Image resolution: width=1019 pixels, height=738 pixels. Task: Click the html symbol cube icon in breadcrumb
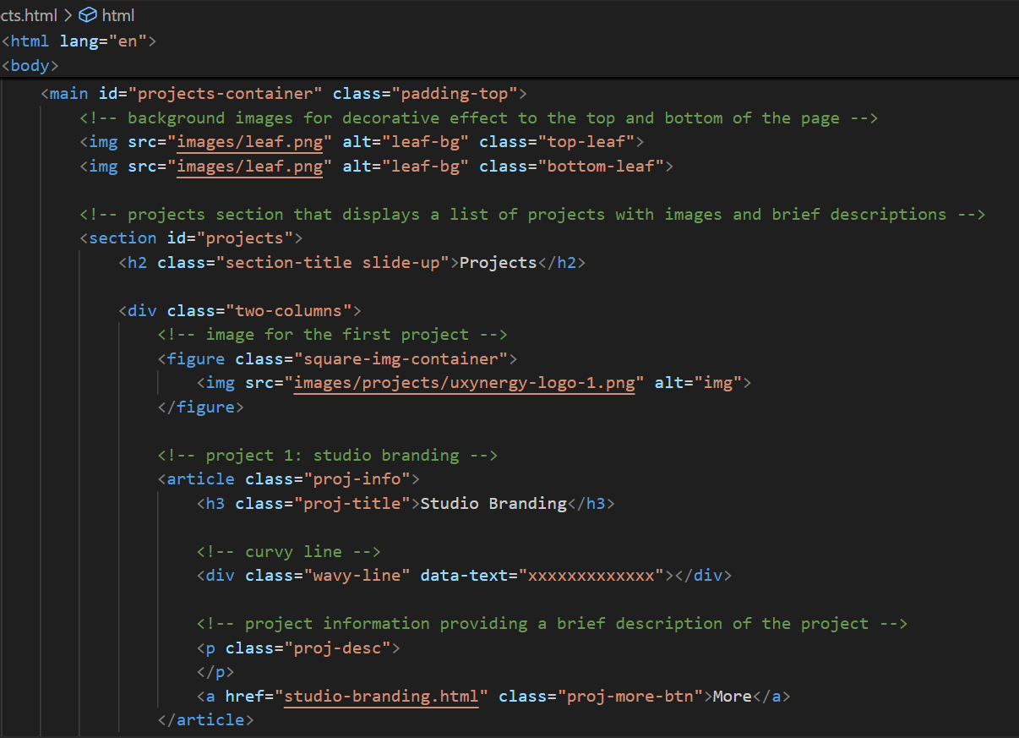click(88, 15)
